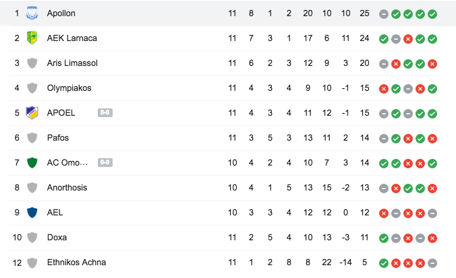Viewport: 456px width, 278px height.
Task: Open the Pafos team link
Action: pyautogui.click(x=58, y=138)
